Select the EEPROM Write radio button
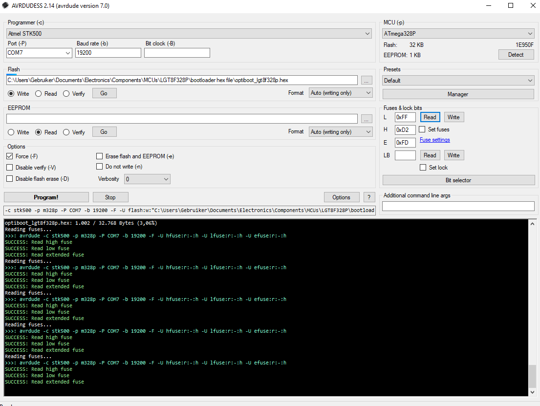 tap(11, 132)
